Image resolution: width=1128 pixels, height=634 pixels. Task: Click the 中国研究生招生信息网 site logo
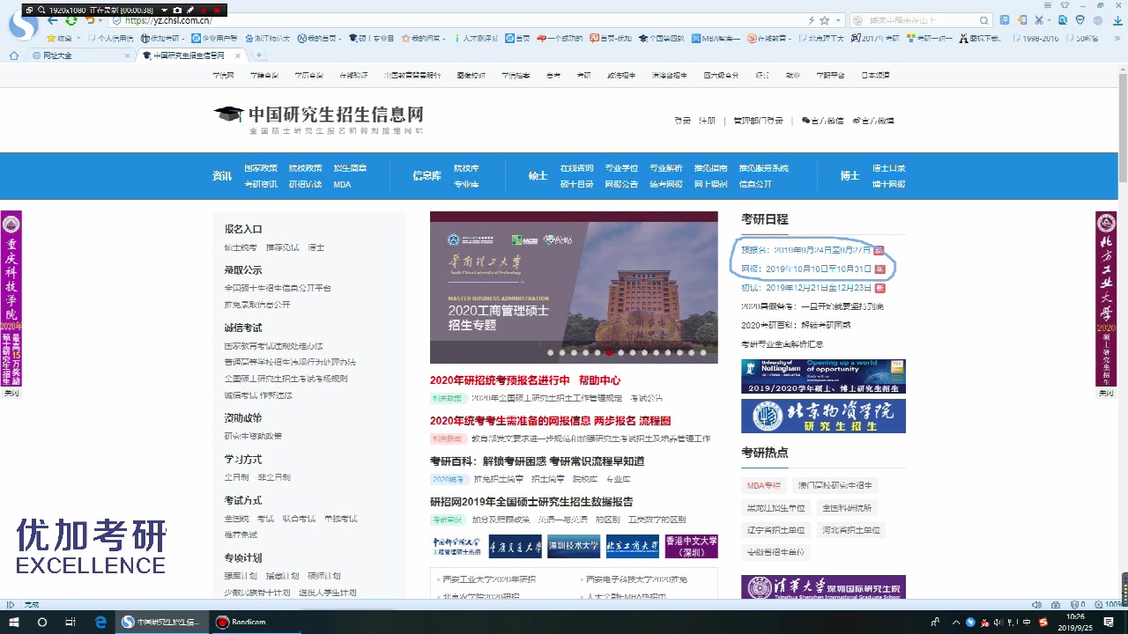click(319, 119)
